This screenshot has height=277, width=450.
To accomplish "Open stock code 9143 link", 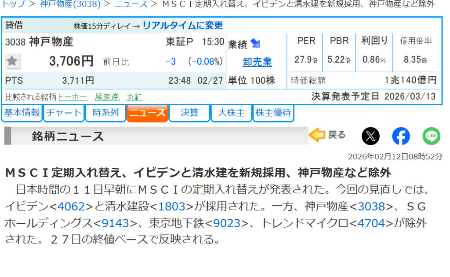I will (x=116, y=223).
